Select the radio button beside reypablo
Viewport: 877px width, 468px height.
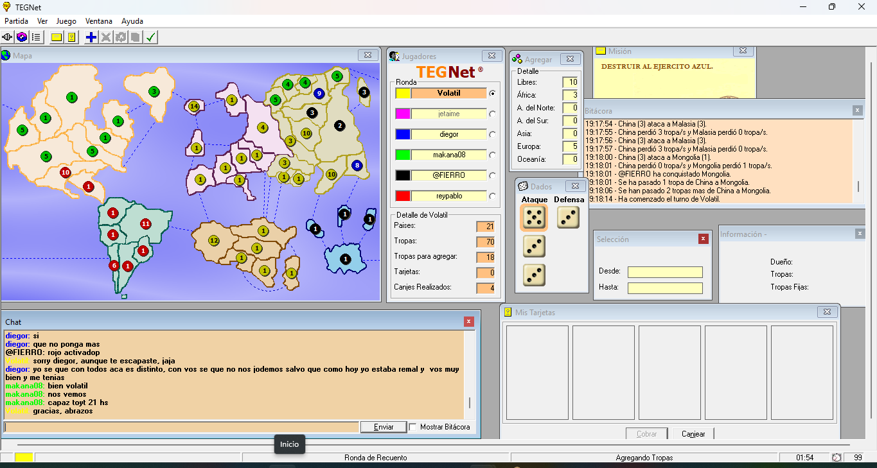(492, 196)
